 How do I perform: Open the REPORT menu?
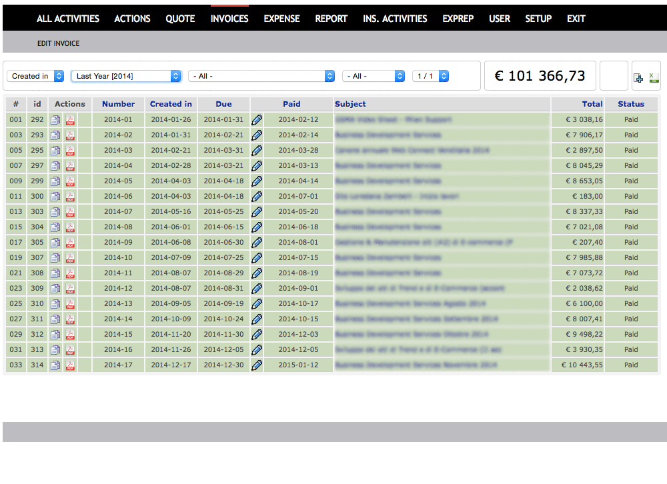pos(331,19)
